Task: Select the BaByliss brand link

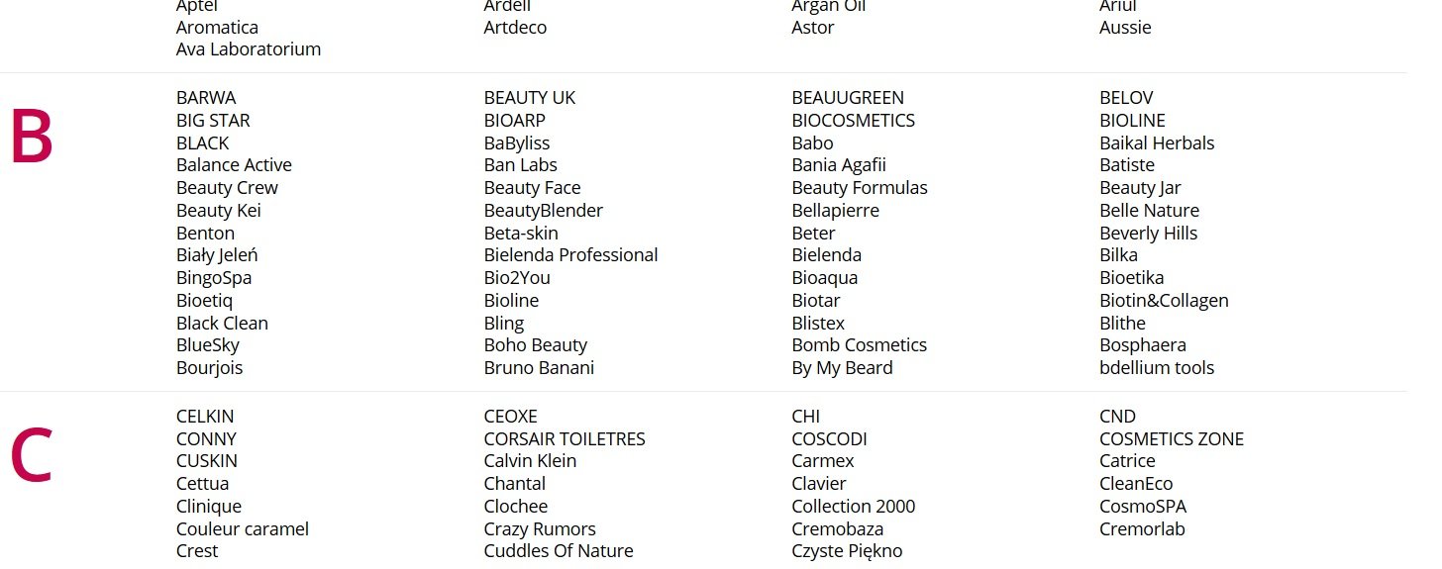Action: click(517, 143)
